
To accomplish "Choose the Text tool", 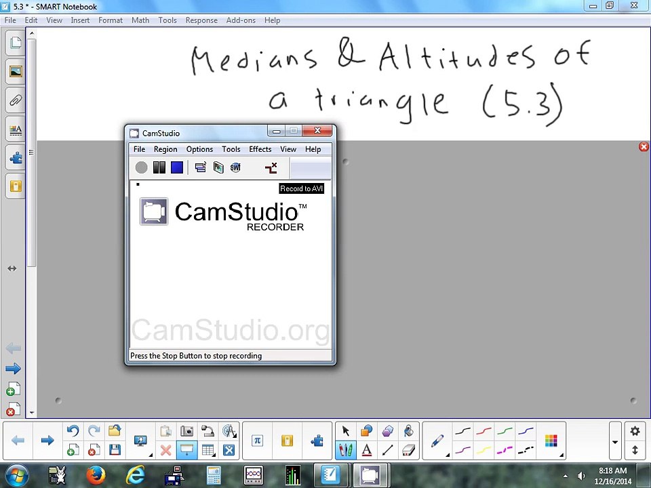I will pyautogui.click(x=367, y=450).
